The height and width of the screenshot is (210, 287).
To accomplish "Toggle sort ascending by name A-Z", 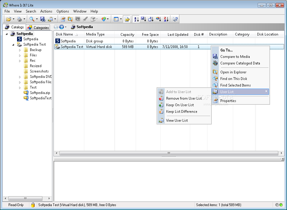I will [136, 19].
